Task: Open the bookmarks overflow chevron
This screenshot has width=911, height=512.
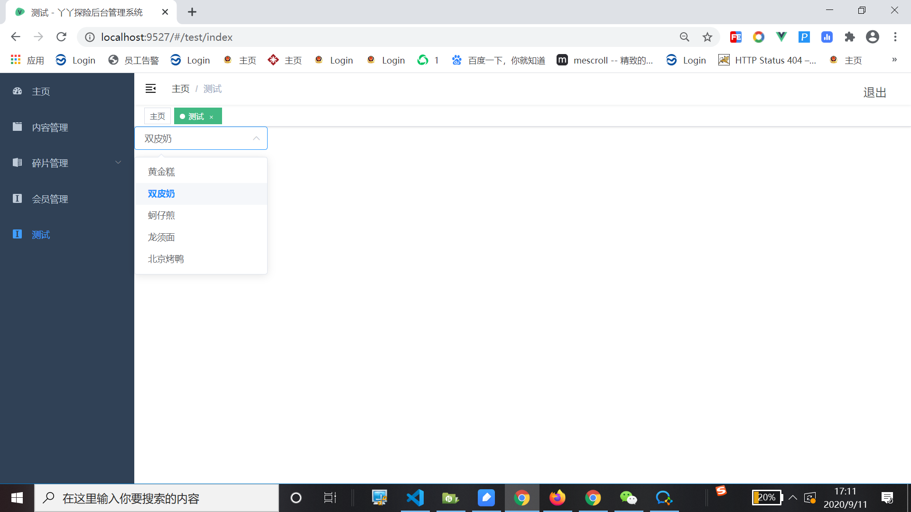Action: click(894, 60)
